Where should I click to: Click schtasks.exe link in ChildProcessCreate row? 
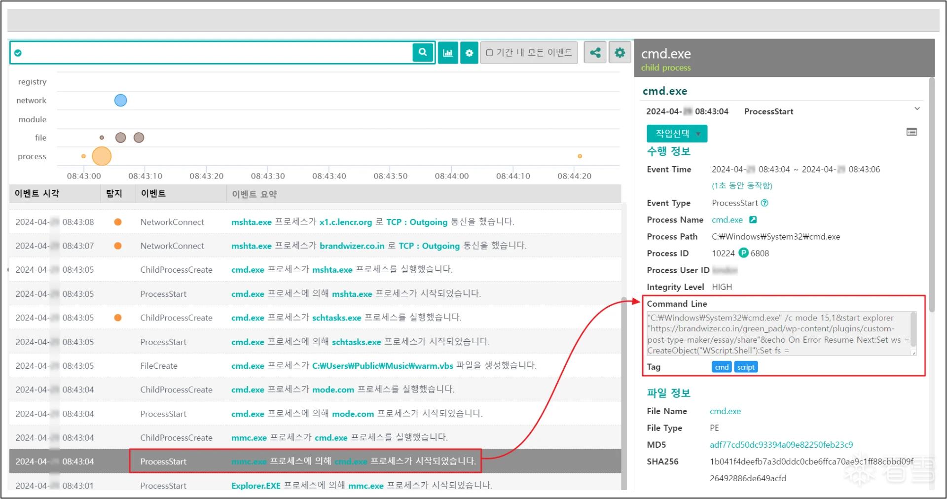[336, 318]
